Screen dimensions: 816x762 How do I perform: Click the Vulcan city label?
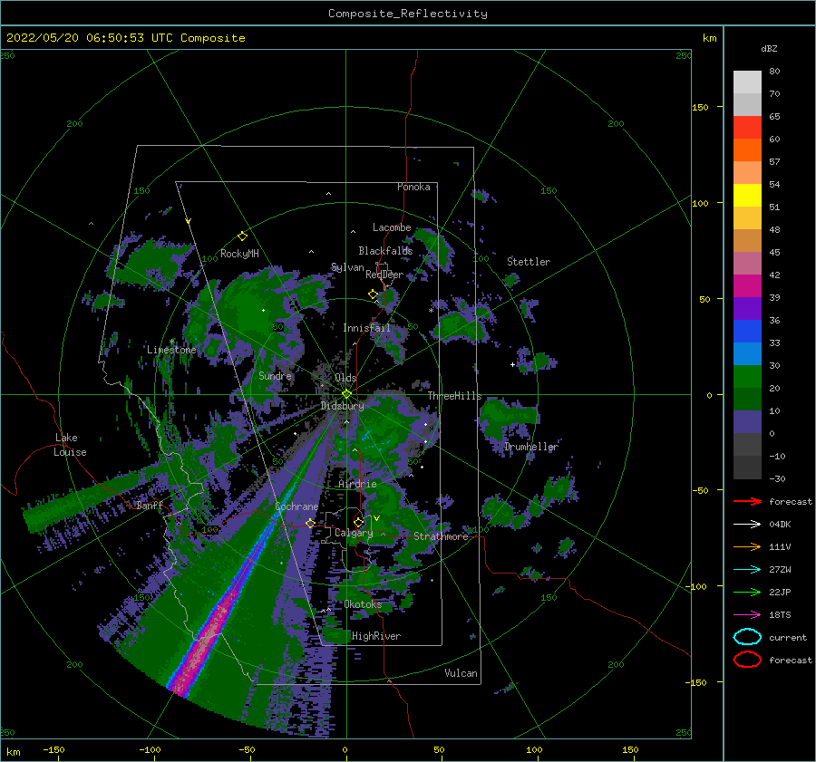pyautogui.click(x=461, y=673)
